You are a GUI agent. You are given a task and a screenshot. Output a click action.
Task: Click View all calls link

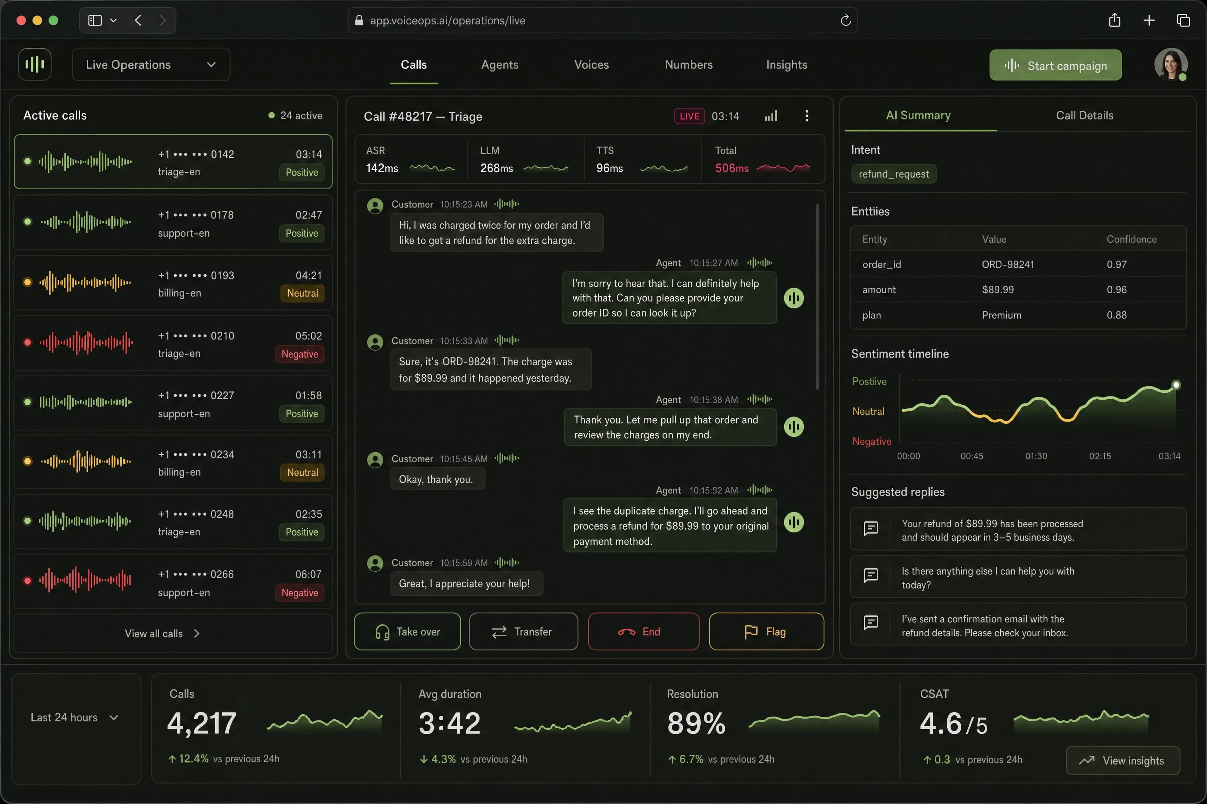[x=162, y=634]
